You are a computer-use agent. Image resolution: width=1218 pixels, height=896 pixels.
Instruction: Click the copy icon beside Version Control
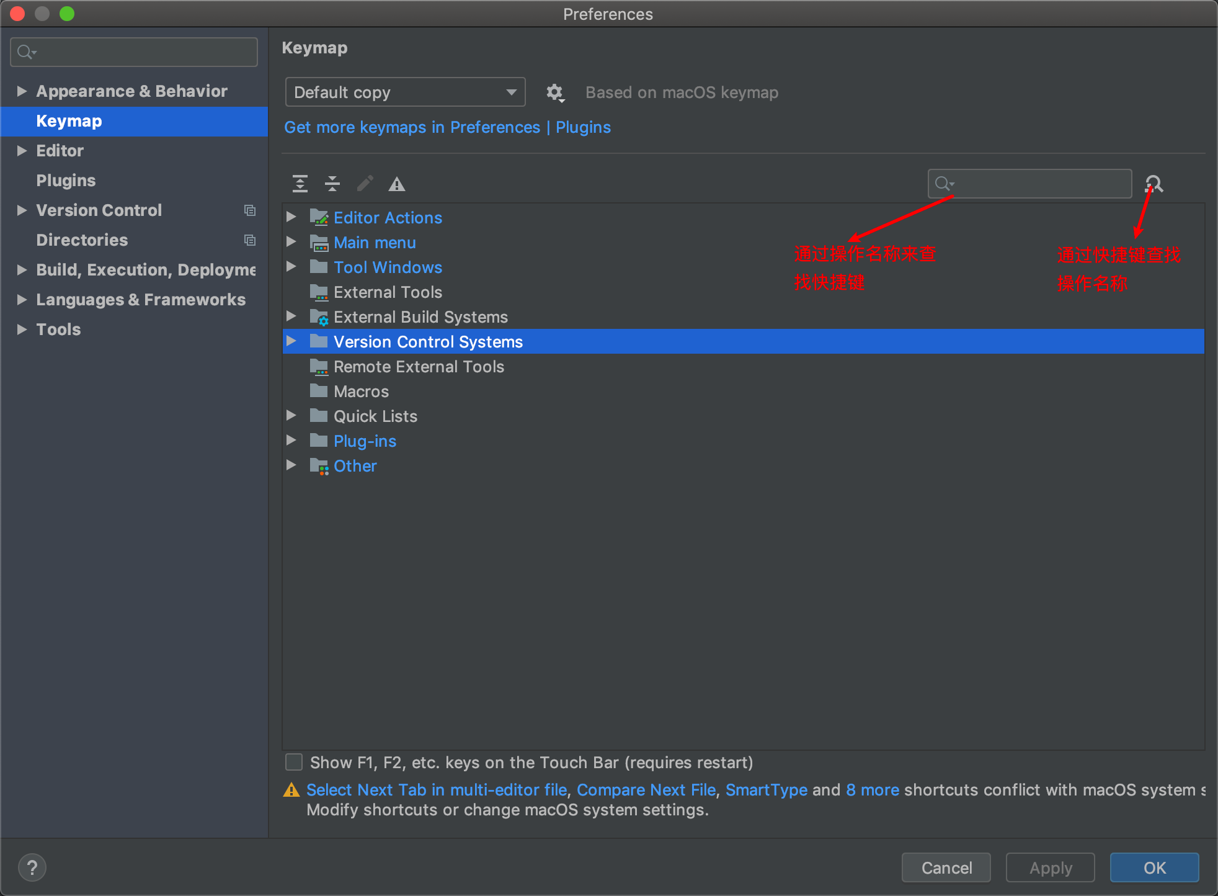pyautogui.click(x=250, y=210)
